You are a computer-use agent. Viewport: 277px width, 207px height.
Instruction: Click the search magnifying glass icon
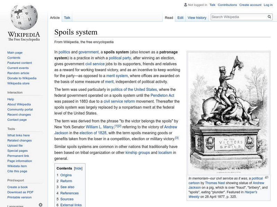pyautogui.click(x=269, y=16)
